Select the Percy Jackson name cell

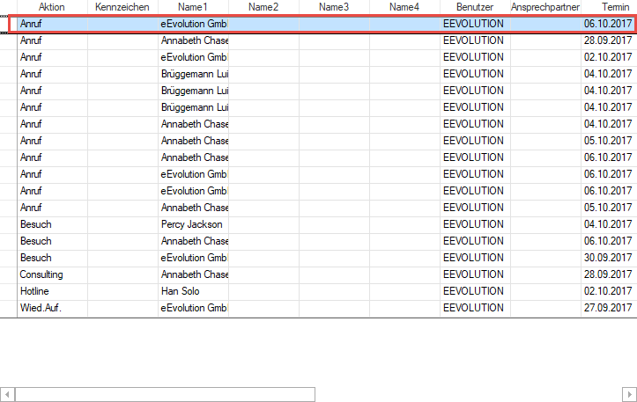[x=193, y=224]
